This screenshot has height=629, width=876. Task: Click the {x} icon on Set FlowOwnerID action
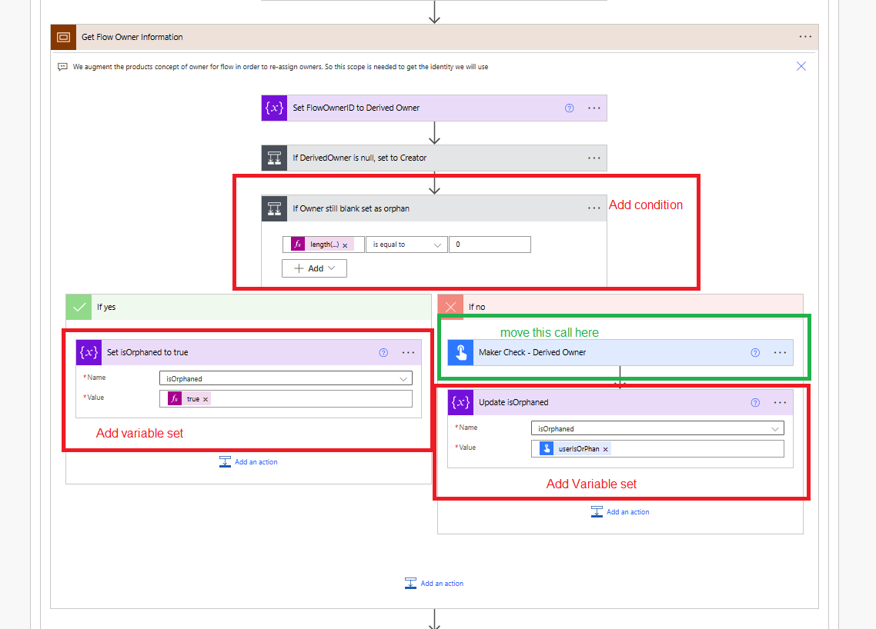274,108
